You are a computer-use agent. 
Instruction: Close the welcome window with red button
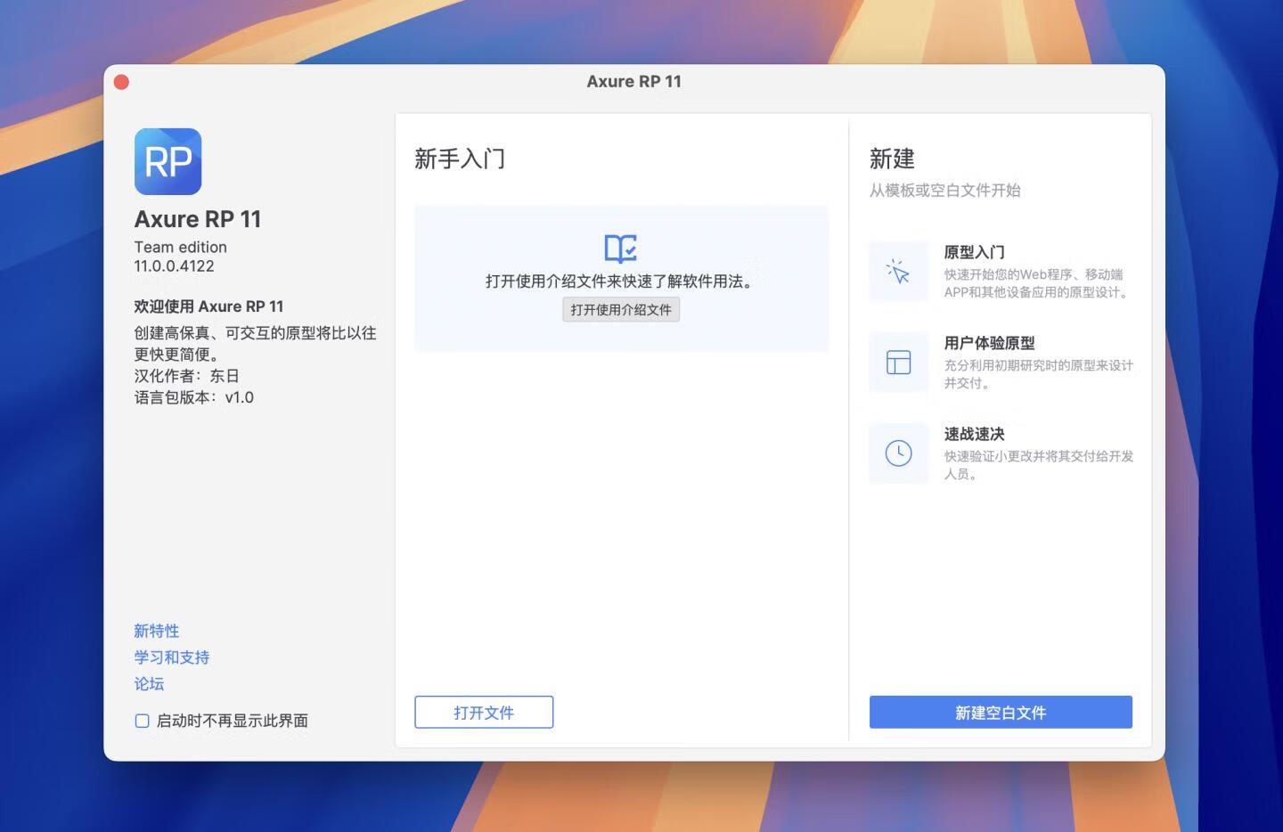click(121, 81)
